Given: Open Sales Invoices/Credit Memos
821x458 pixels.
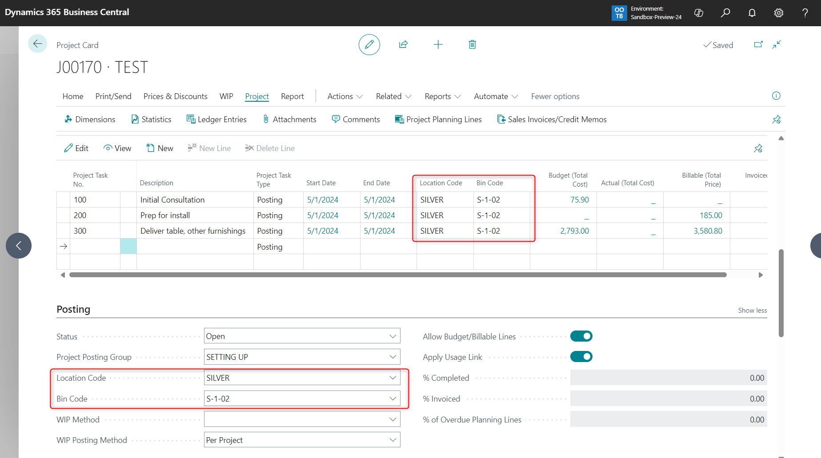Looking at the screenshot, I should point(552,119).
